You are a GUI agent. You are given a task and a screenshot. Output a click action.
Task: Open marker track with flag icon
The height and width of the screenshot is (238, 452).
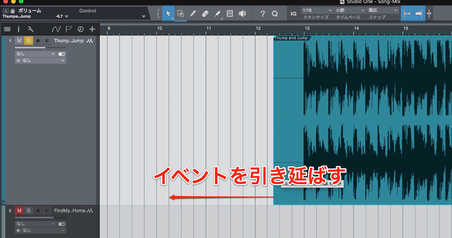[x=69, y=29]
